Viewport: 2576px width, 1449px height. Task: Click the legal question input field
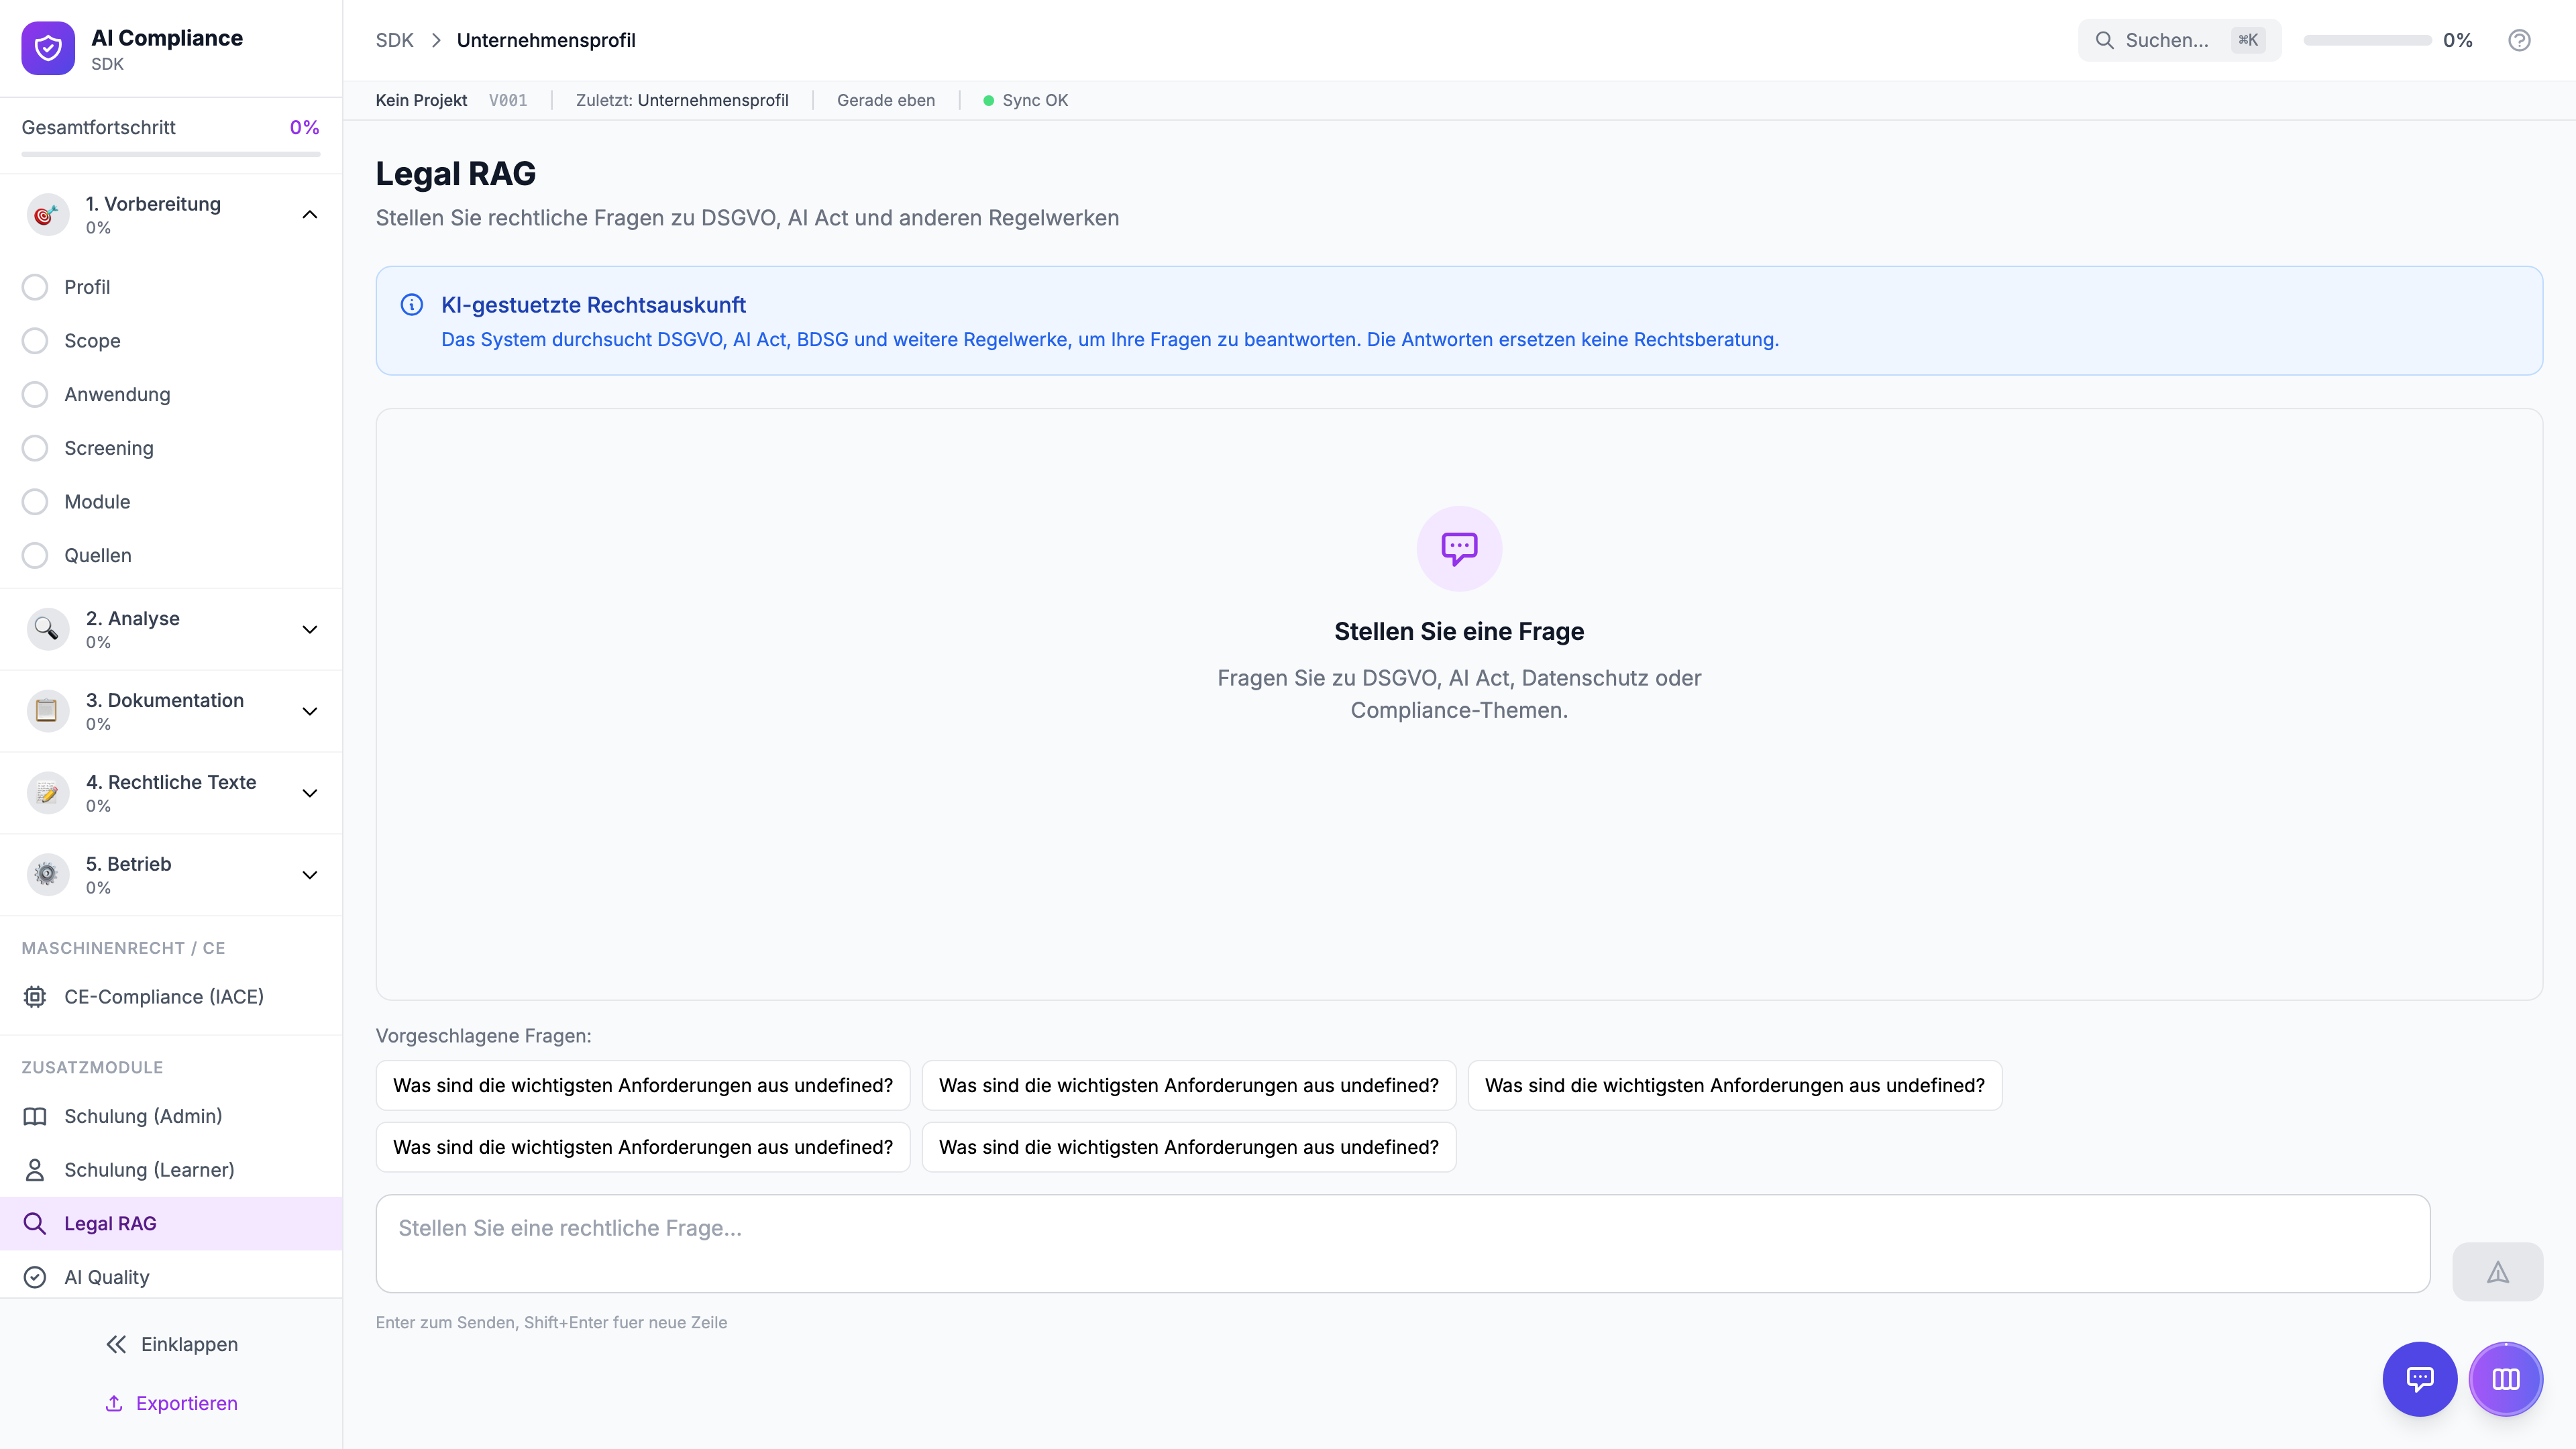tap(1402, 1243)
